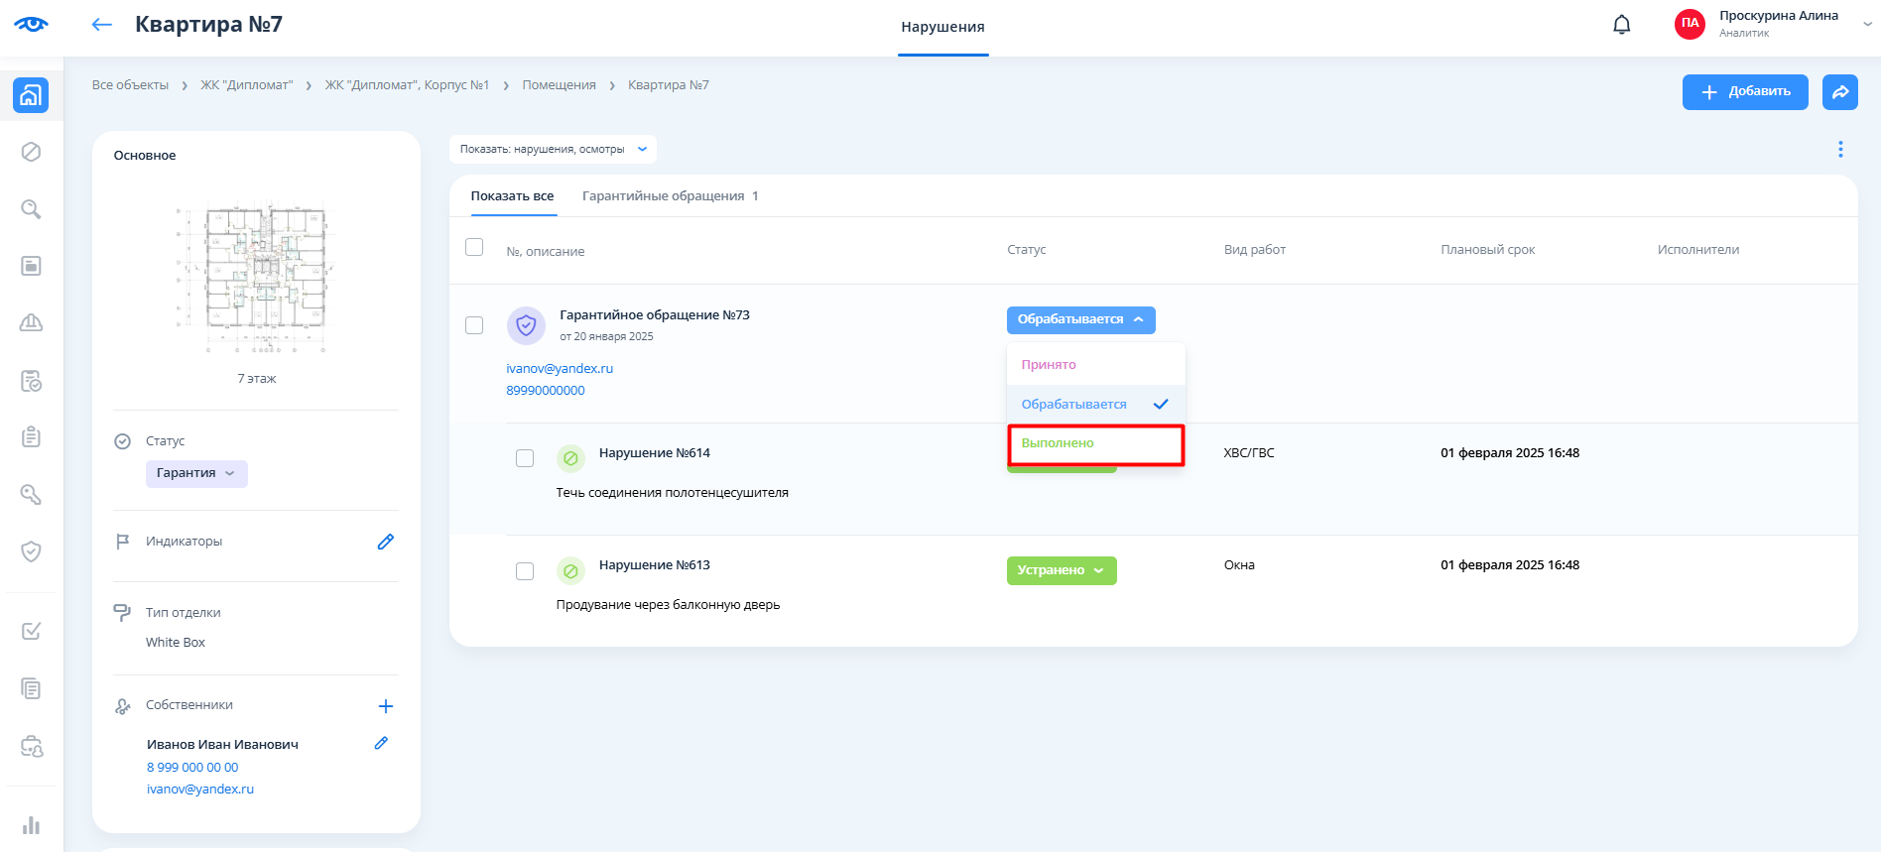
Task: Check the box for Нарушение №613
Action: [x=525, y=571]
